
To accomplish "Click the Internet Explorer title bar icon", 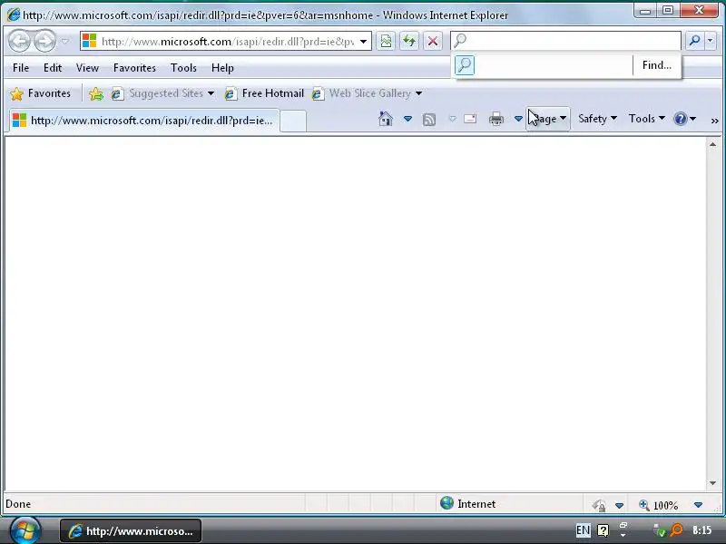I will [14, 15].
